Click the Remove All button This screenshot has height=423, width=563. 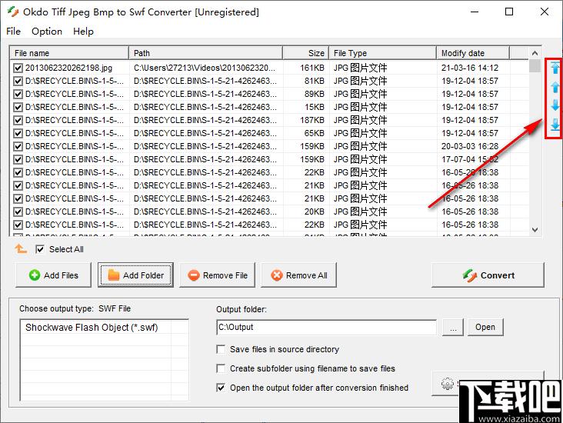click(298, 275)
